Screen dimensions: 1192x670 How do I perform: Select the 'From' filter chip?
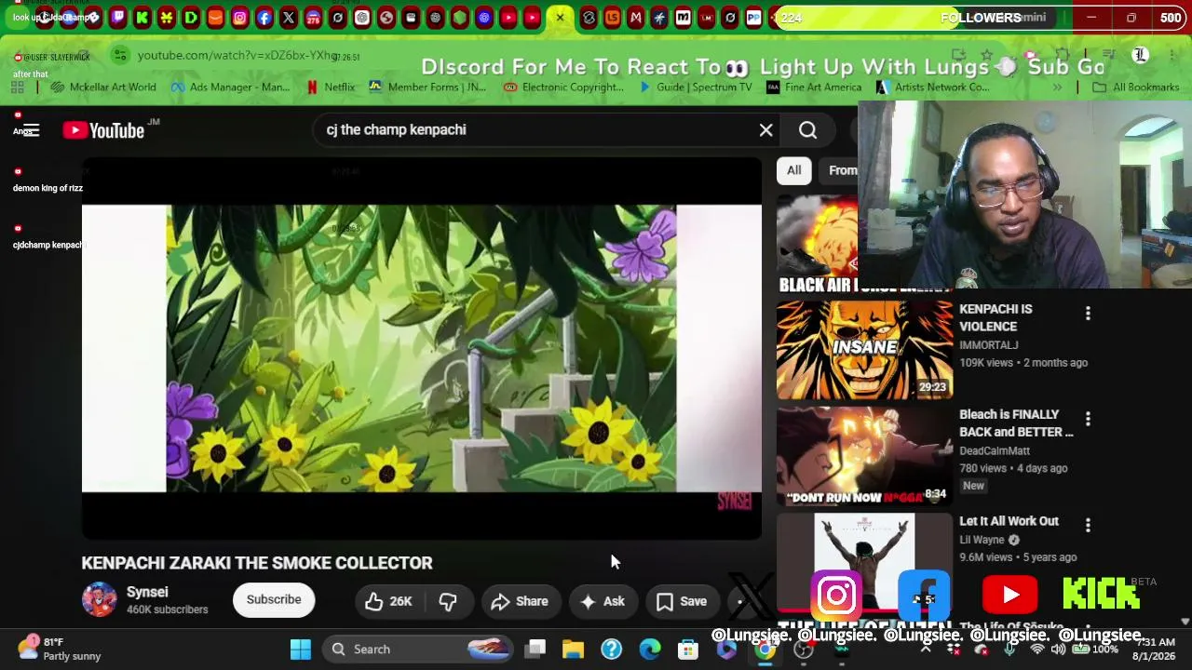pos(843,170)
